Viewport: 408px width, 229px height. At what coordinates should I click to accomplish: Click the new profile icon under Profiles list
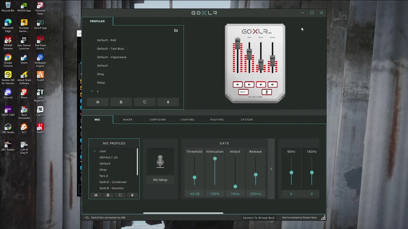pos(121,102)
